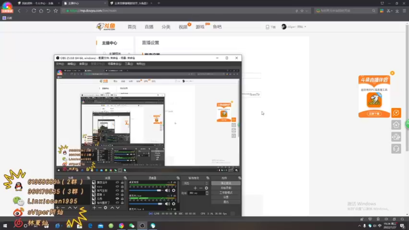This screenshot has width=409, height=230.
Task: Go back in the browser
Action: [x=19, y=11]
